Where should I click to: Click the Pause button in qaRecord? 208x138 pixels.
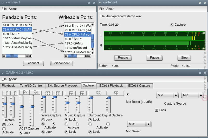154,58
